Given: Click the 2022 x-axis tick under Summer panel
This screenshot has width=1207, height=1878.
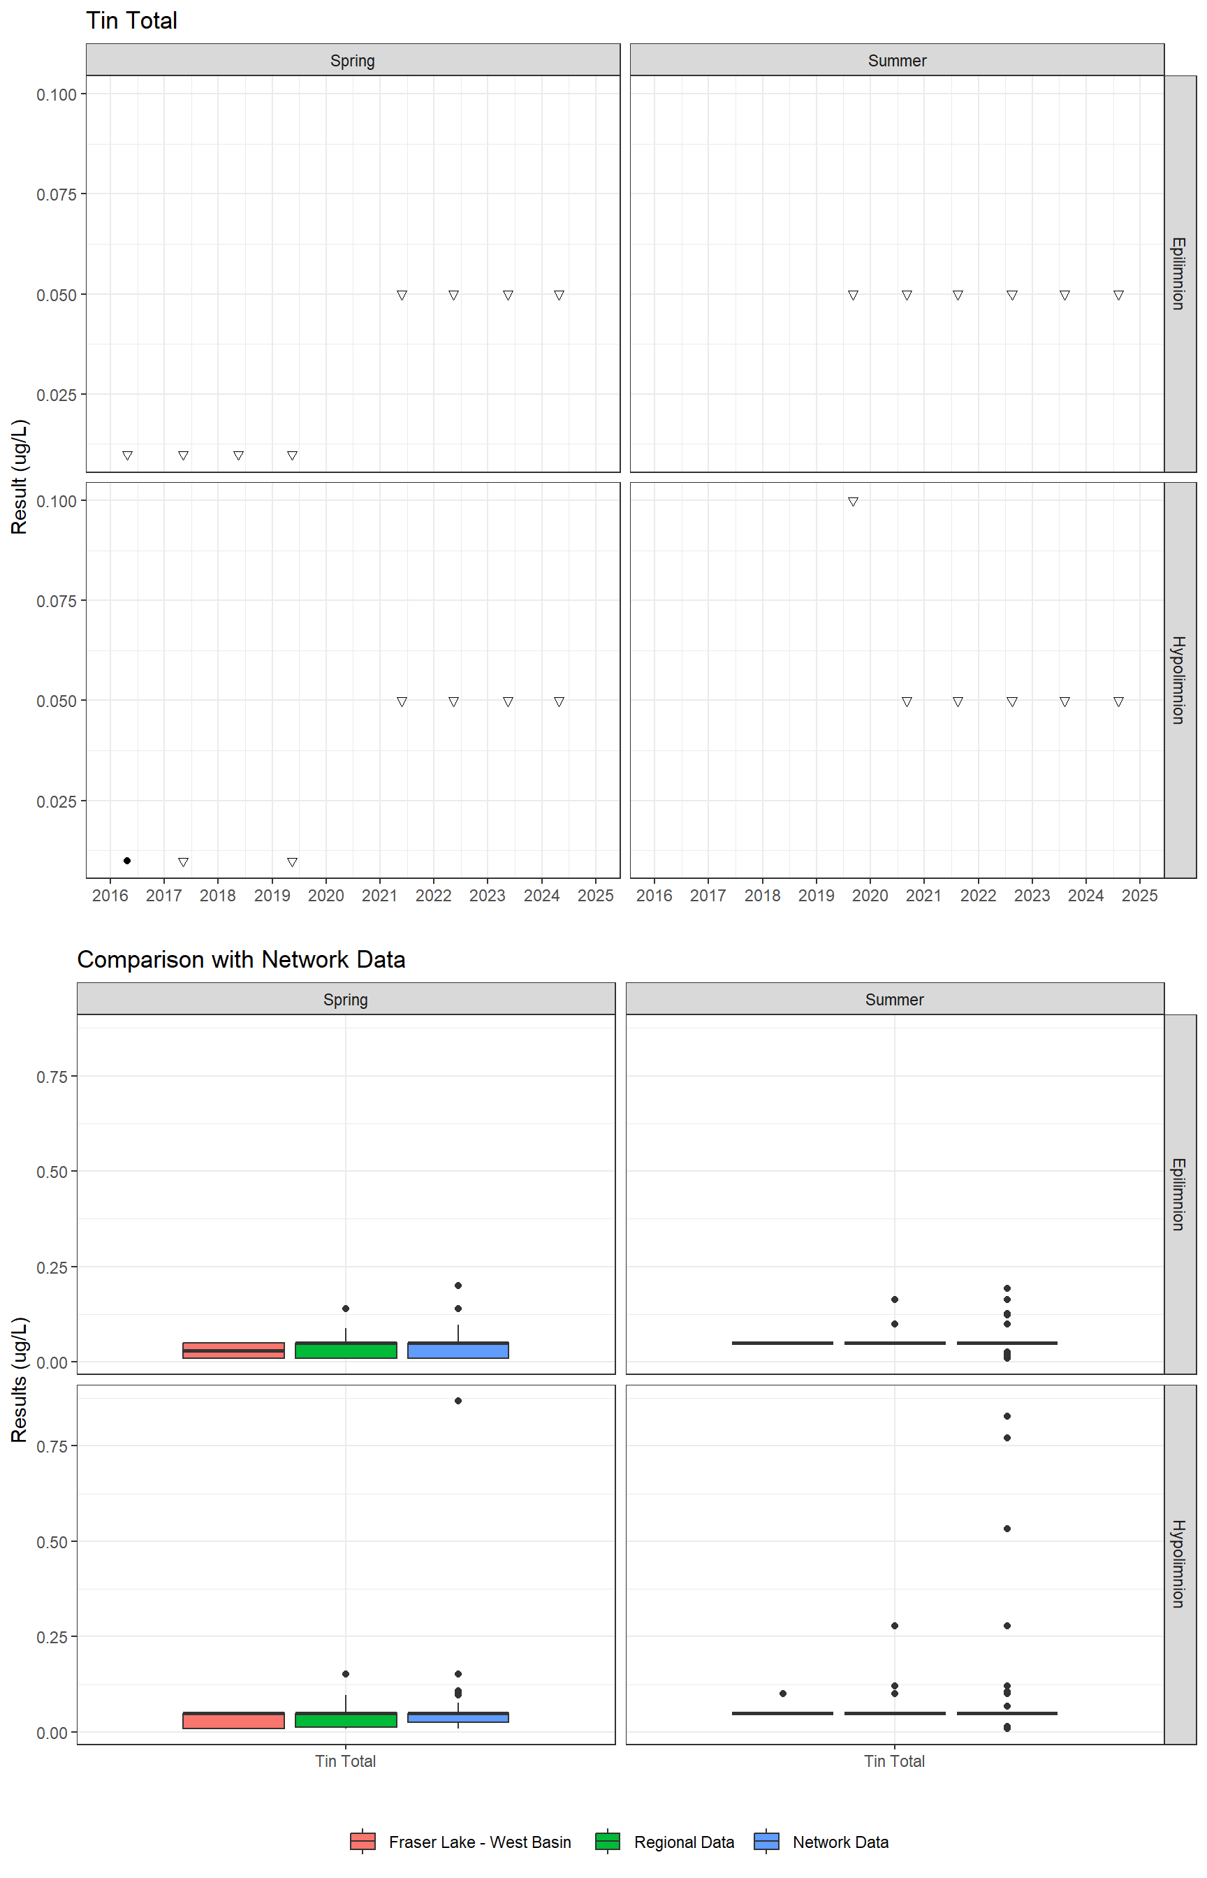Looking at the screenshot, I should (978, 895).
